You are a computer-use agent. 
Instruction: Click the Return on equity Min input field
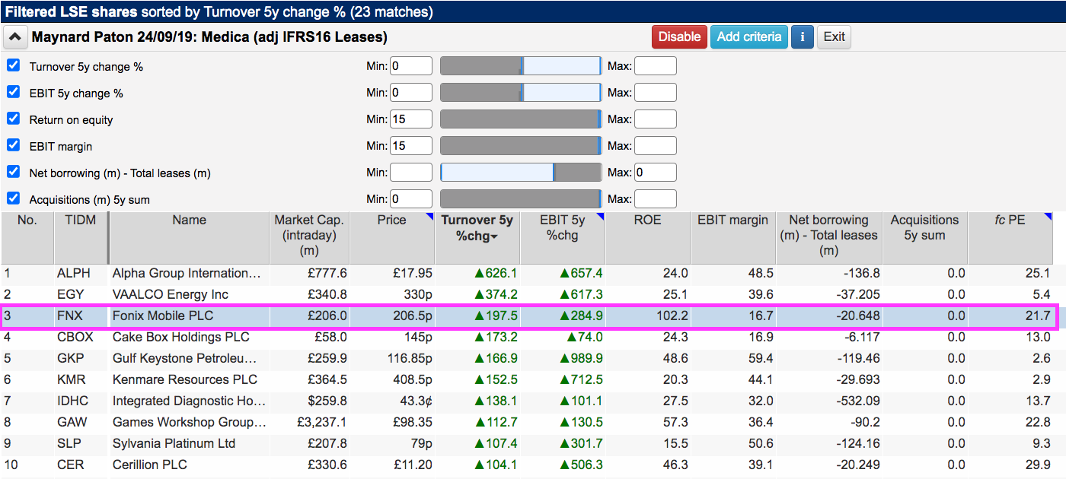(411, 119)
